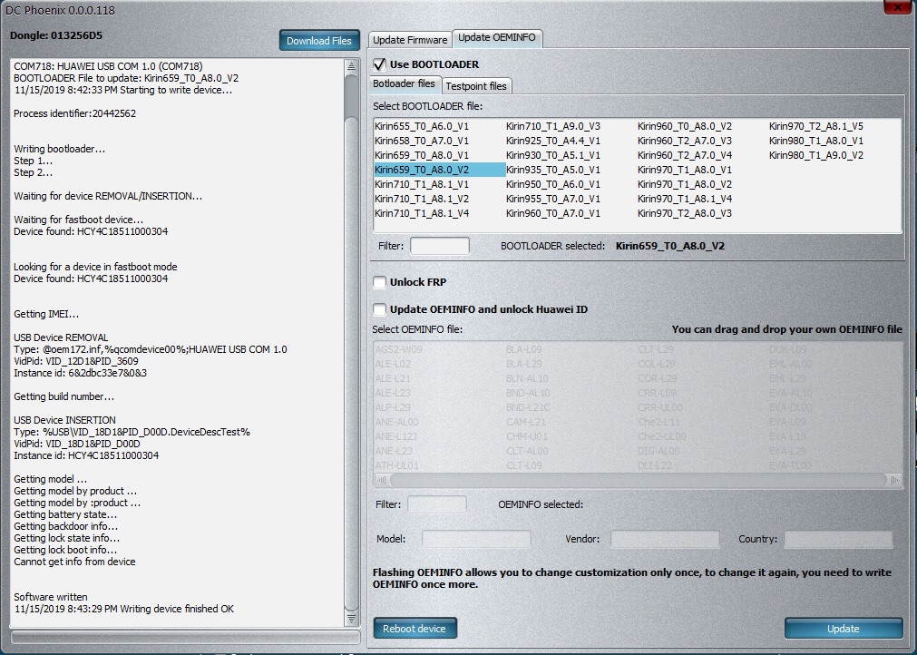The width and height of the screenshot is (917, 655).
Task: Enable the Unlock FRP checkbox
Action: (379, 282)
